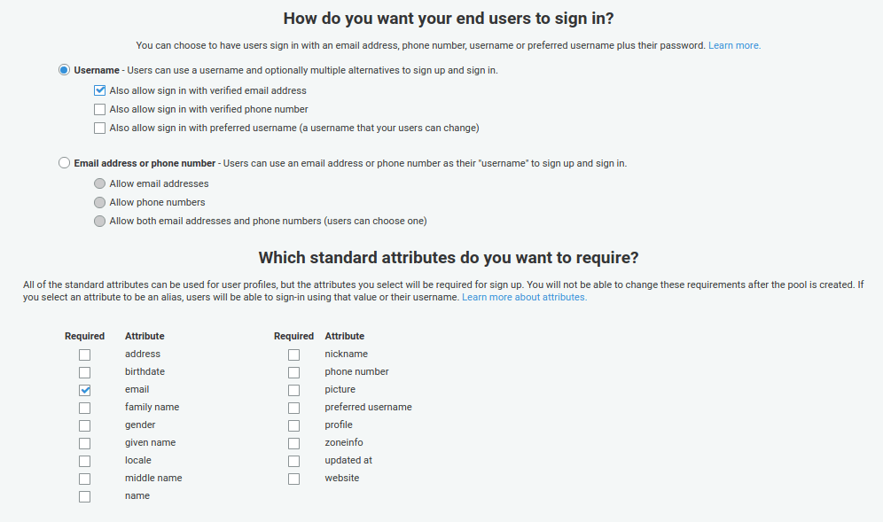The width and height of the screenshot is (883, 522).
Task: Select Email address or phone number option
Action: point(64,163)
